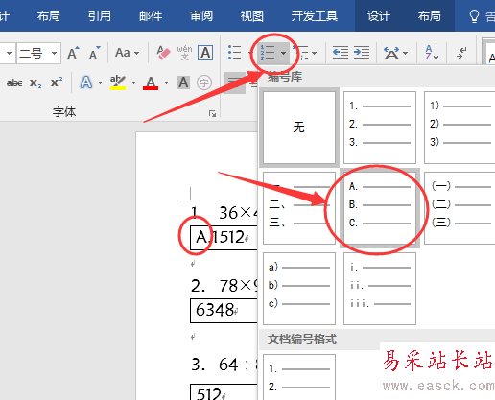Open the 开发工具 ribbon tab
The image size is (495, 400).
click(x=315, y=15)
